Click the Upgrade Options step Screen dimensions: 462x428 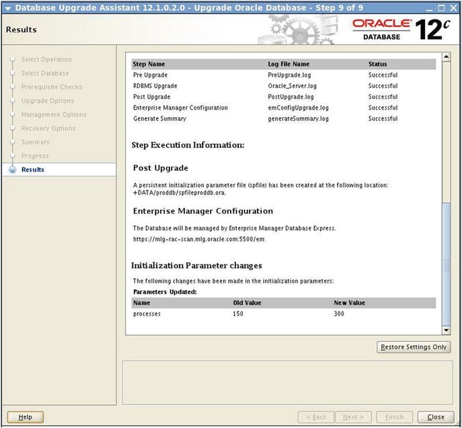(x=48, y=101)
